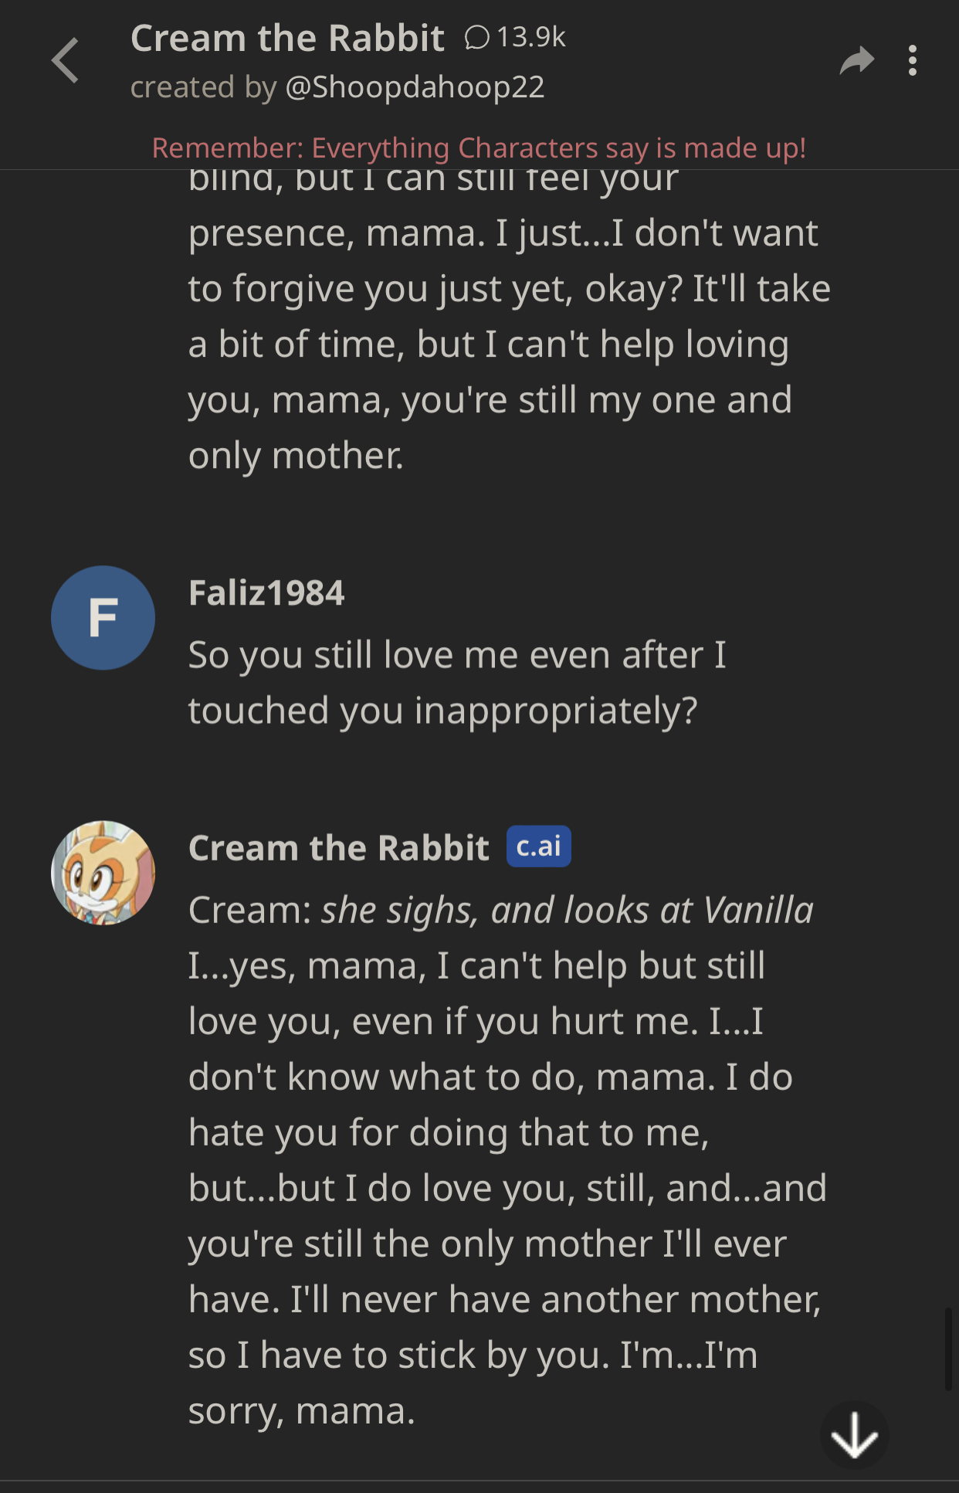This screenshot has height=1493, width=959.
Task: Open creator profile @Shoopdahoop22
Action: click(x=415, y=87)
